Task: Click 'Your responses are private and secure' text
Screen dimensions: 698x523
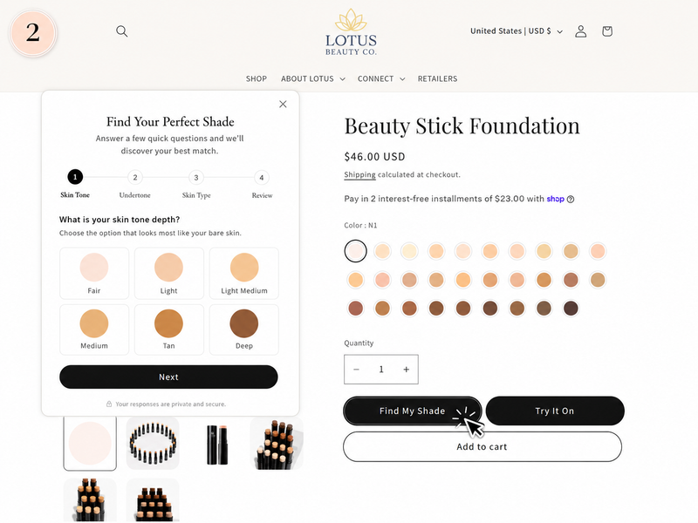Action: (170, 404)
